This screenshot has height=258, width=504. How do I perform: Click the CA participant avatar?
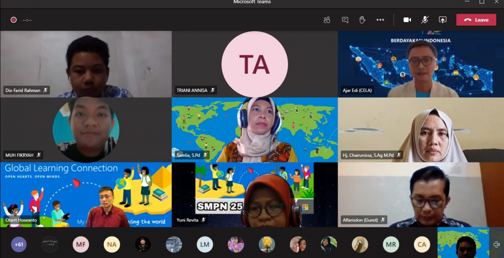(x=422, y=245)
